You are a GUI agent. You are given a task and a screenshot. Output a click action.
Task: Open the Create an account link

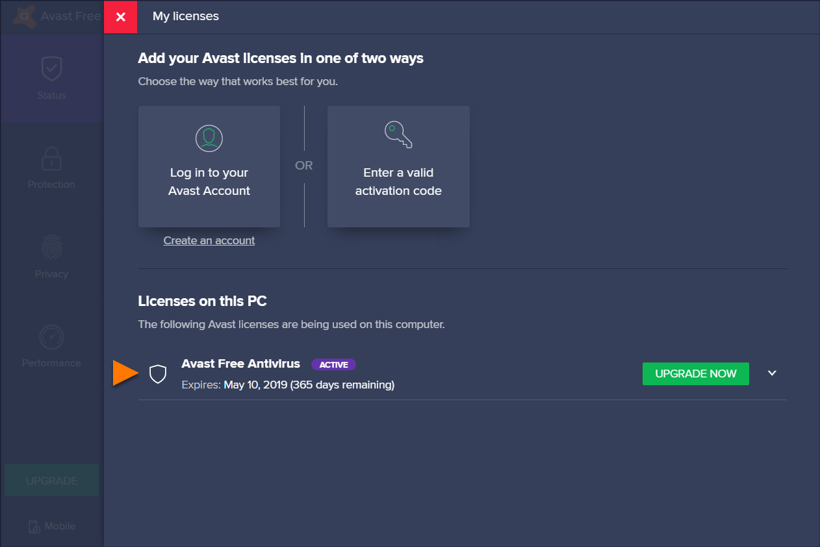(209, 240)
